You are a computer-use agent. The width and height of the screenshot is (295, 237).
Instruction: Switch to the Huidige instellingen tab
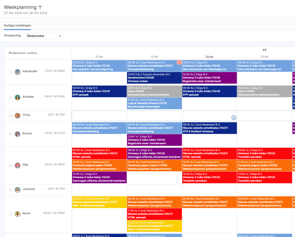click(17, 25)
